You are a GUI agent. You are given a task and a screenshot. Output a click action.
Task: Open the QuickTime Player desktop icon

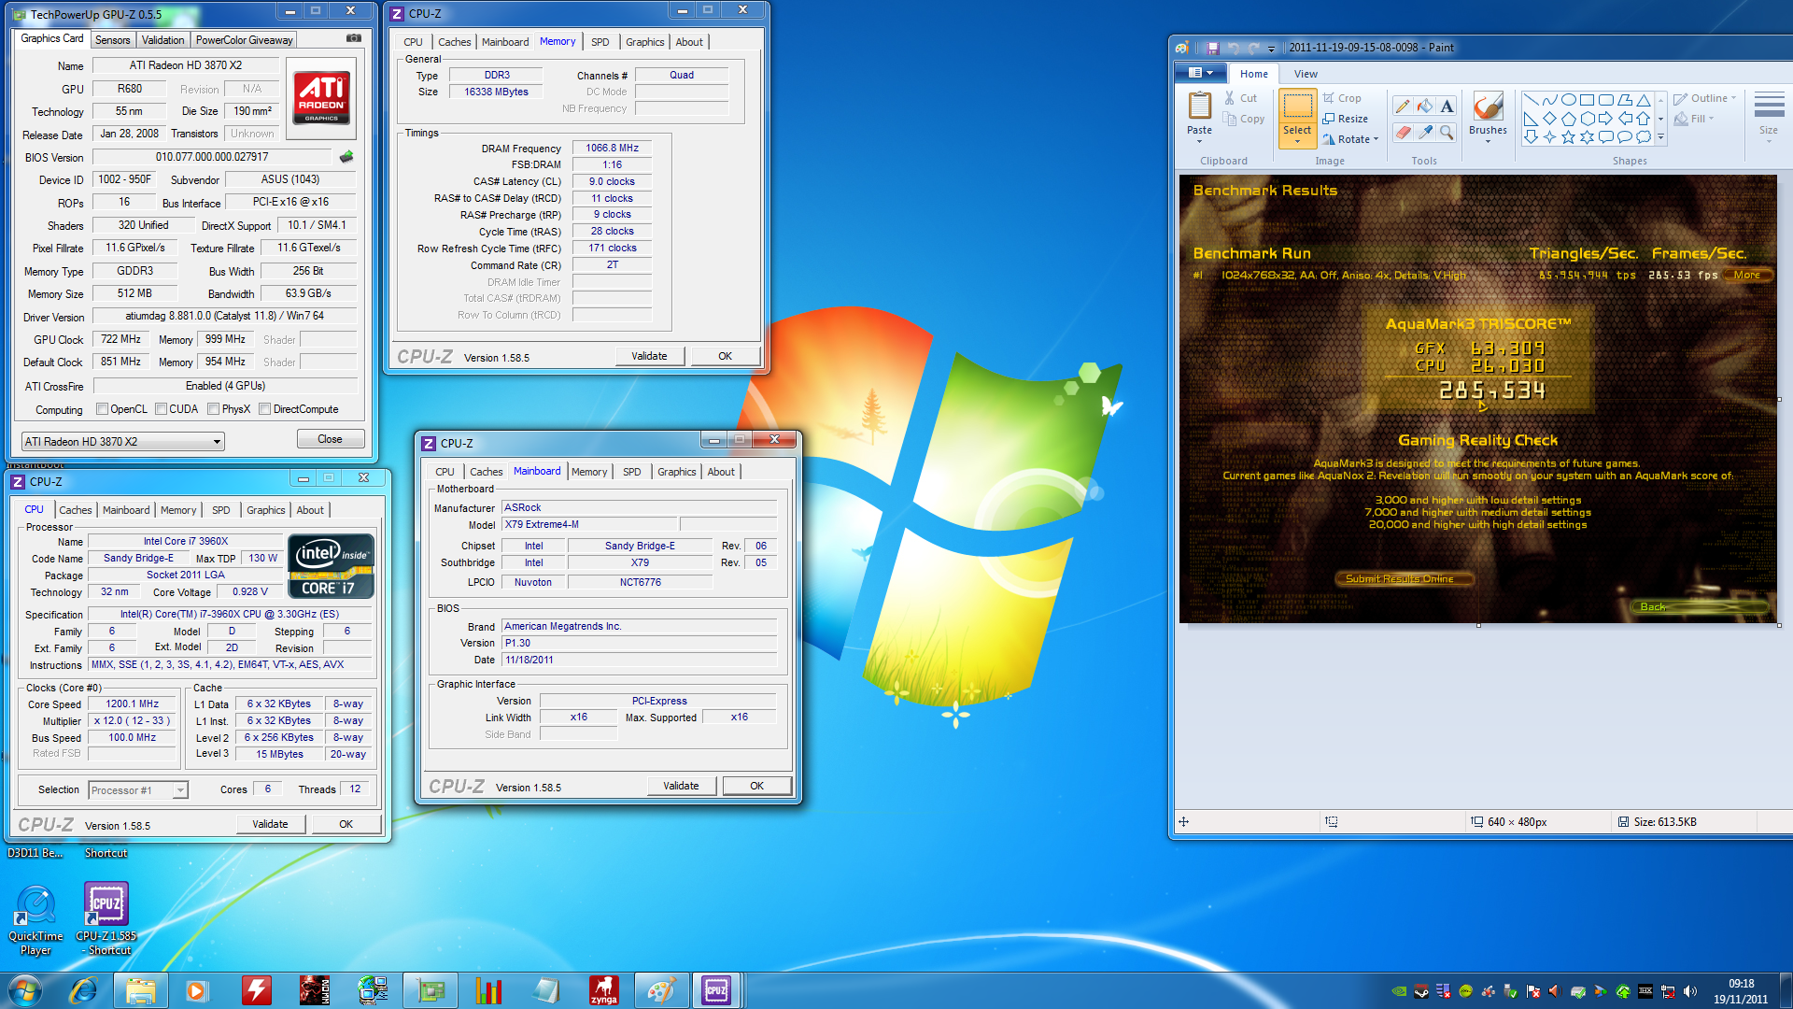point(35,919)
